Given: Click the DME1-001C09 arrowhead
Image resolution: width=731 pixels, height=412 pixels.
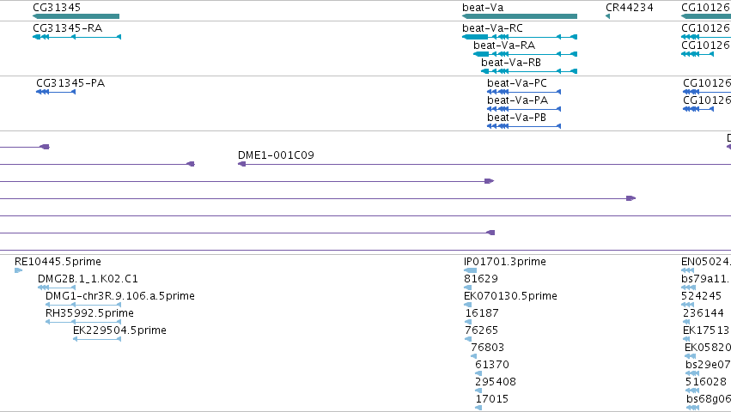Looking at the screenshot, I should (241, 164).
